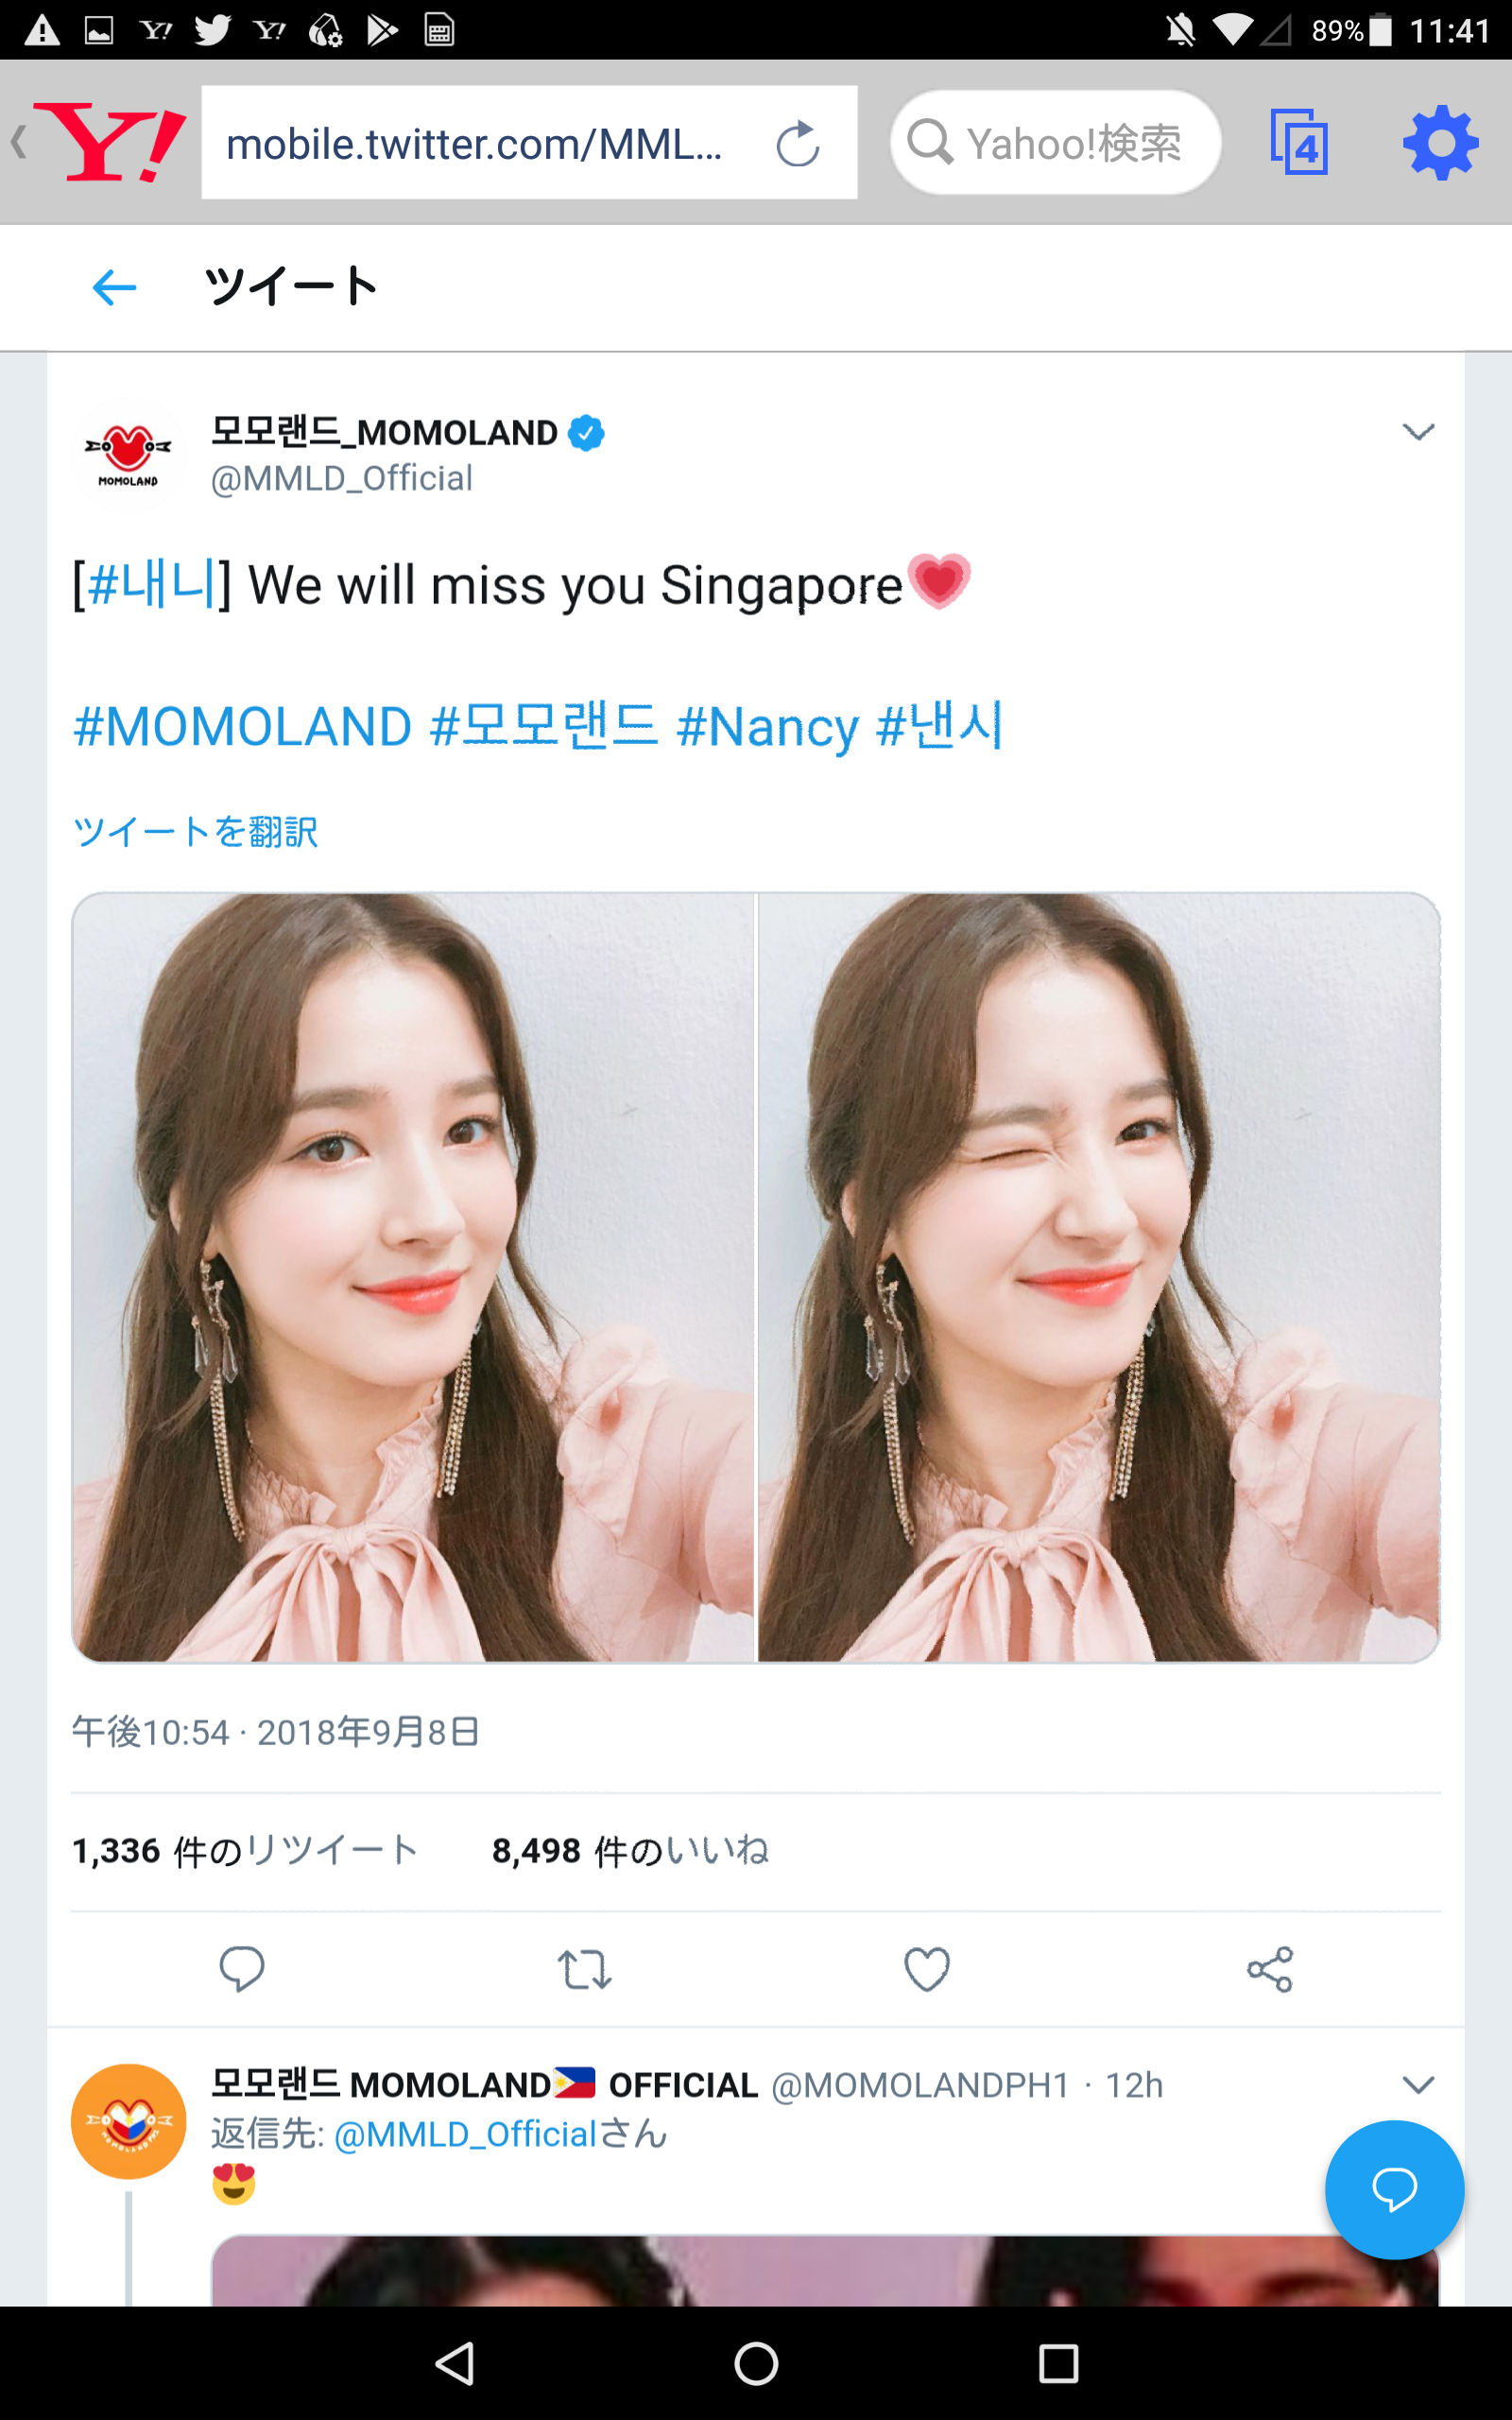
Task: Open the winking selfie photo
Action: pos(1098,1277)
